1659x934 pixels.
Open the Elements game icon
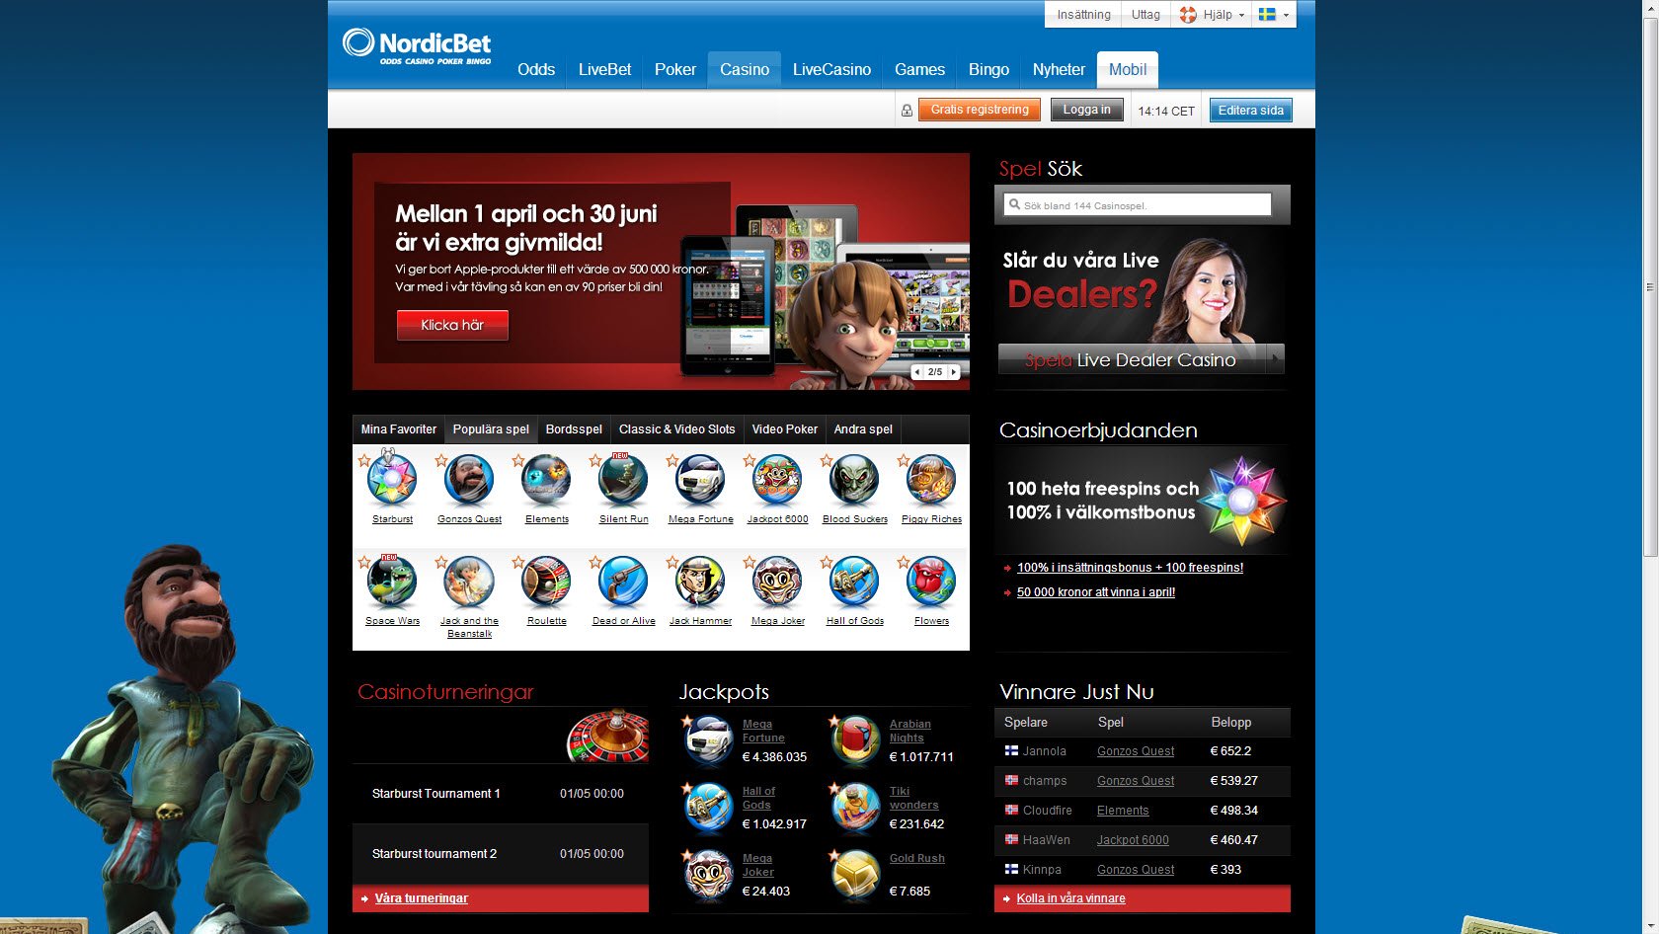click(x=546, y=480)
